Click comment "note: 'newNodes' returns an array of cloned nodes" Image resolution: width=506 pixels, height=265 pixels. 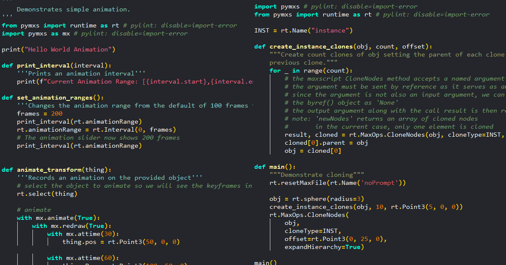pos(381,119)
